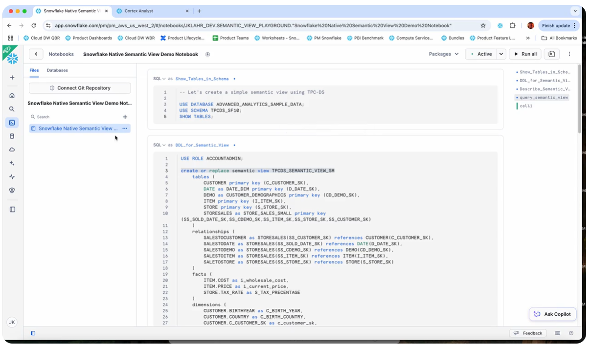Open the Data cylinder icon in the left navigation
Viewport: 590px width, 346px height.
(12, 136)
